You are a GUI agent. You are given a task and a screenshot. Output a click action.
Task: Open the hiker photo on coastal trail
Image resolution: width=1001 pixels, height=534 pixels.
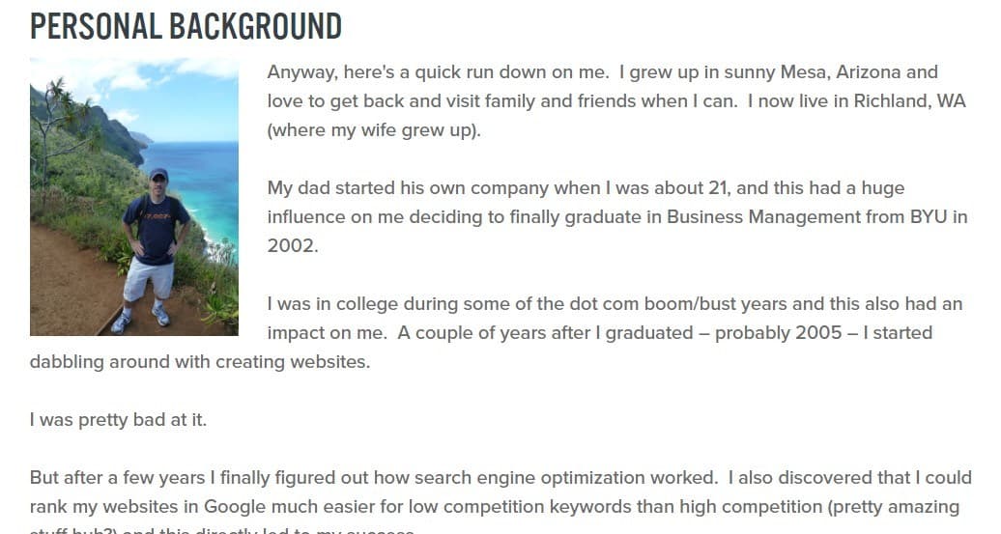pos(134,196)
